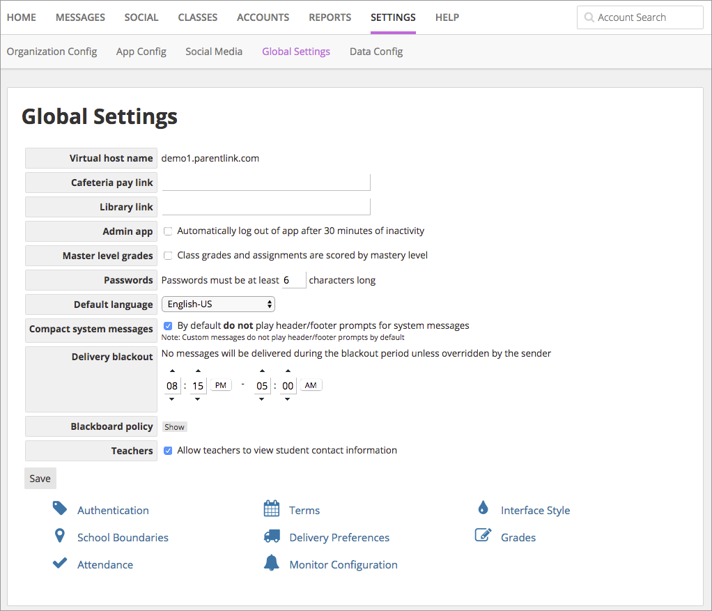Viewport: 712px width, 611px height.
Task: Select the SETTINGS menu
Action: [x=393, y=17]
